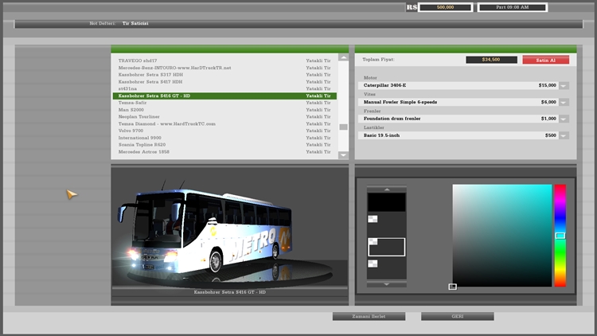Click the total price $34,500 box
Screen dimensions: 597x336
(491, 60)
